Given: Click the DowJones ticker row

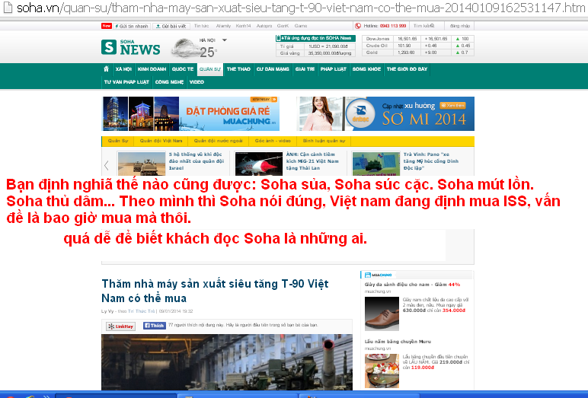Looking at the screenshot, I should pos(417,39).
